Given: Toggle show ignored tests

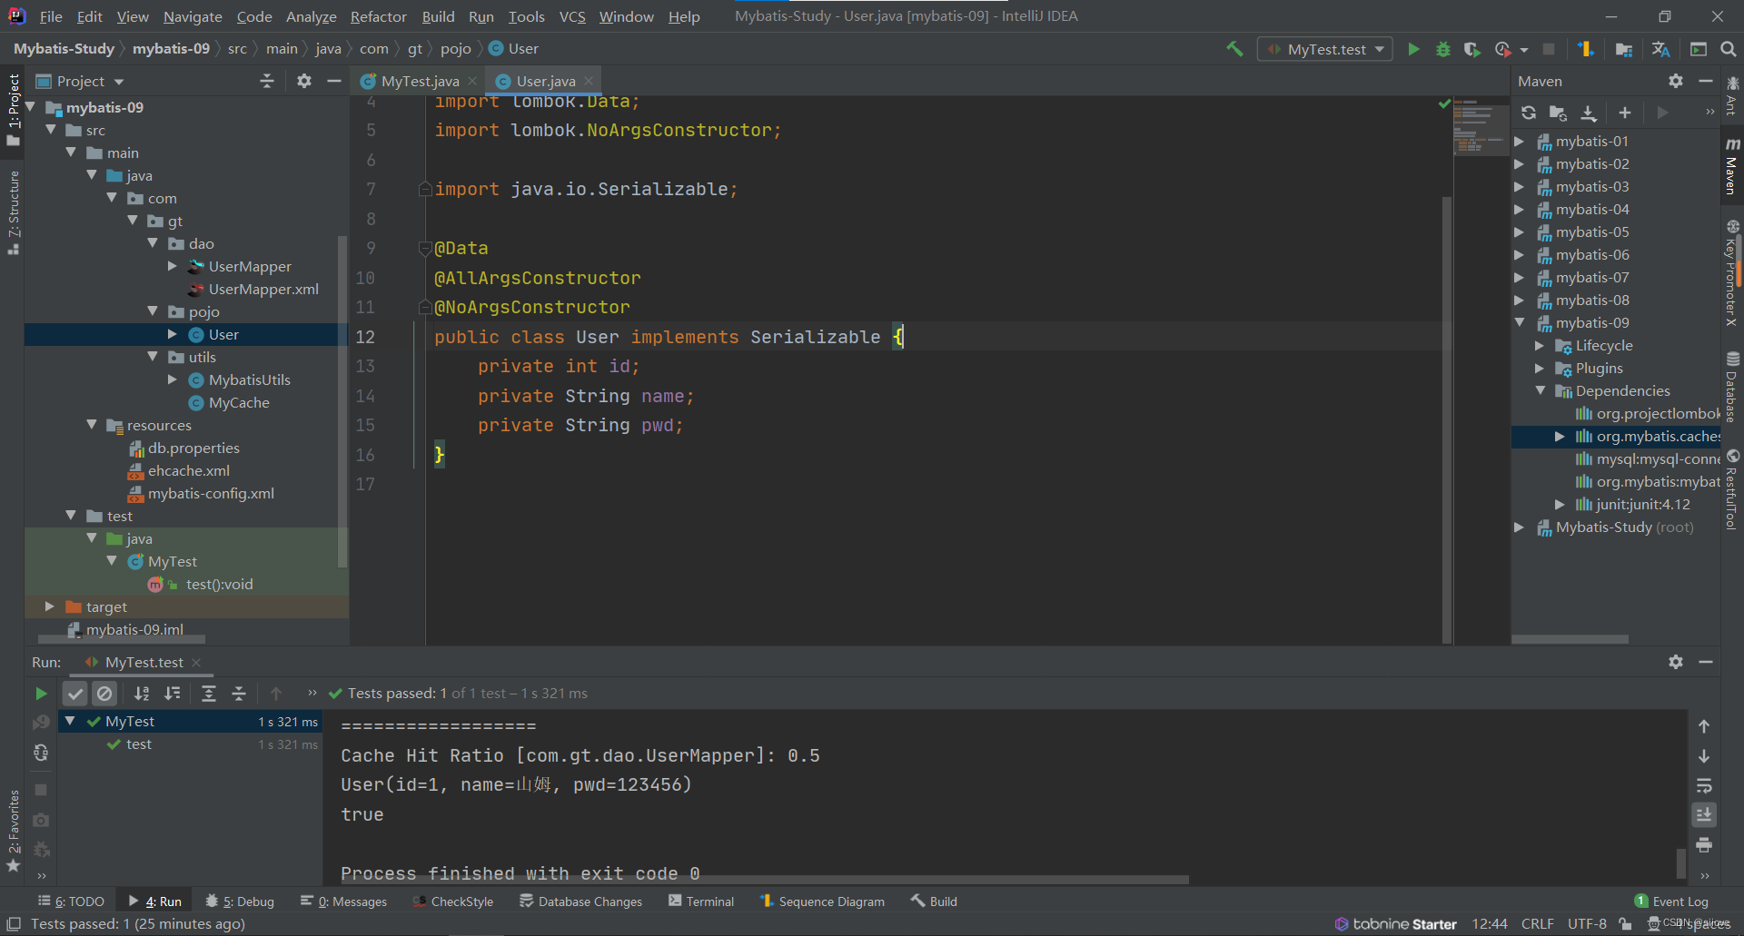Looking at the screenshot, I should click(x=105, y=694).
